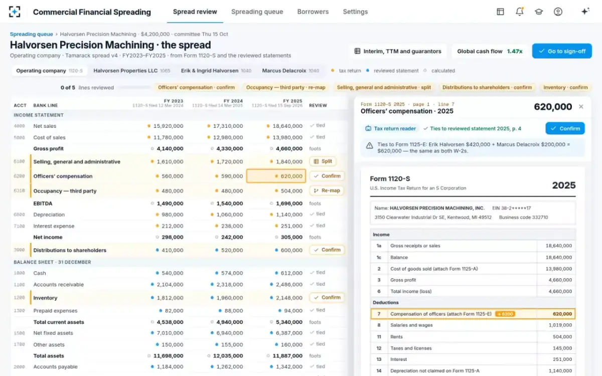Click Gross profit FY 2025 value 4,660,000
This screenshot has height=376, width=602.
(x=289, y=148)
